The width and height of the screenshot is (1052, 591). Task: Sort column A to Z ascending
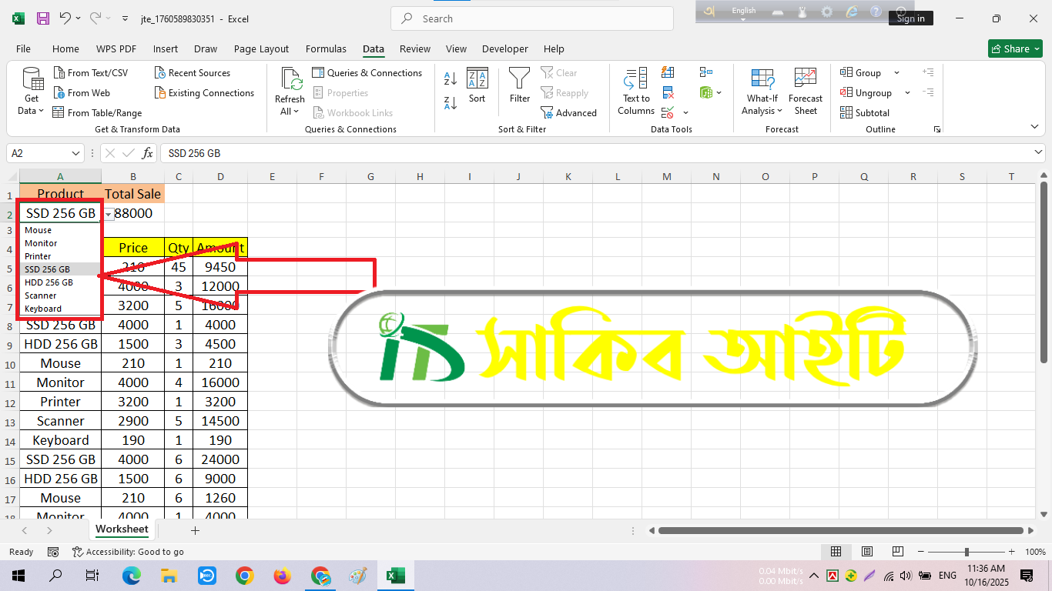451,78
